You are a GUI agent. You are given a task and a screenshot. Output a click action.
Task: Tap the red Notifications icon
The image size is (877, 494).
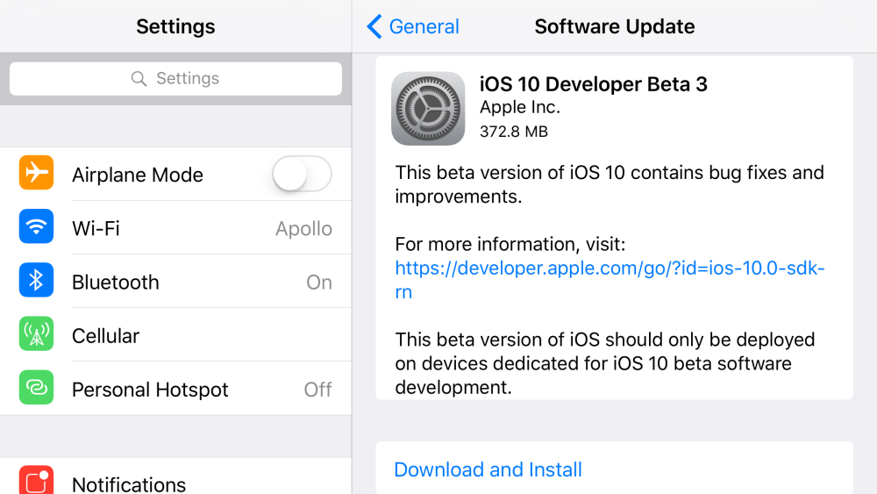[x=36, y=481]
